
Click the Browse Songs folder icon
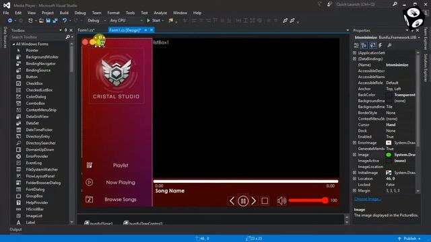click(90, 199)
